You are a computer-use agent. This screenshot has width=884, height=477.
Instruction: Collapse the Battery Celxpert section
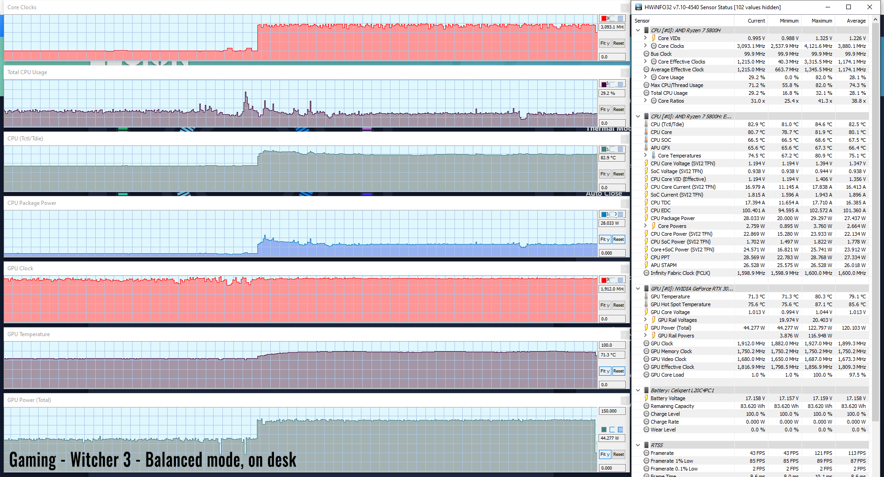[x=638, y=390]
